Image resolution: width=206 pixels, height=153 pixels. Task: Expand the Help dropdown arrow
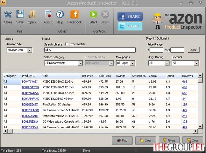[x=60, y=26]
